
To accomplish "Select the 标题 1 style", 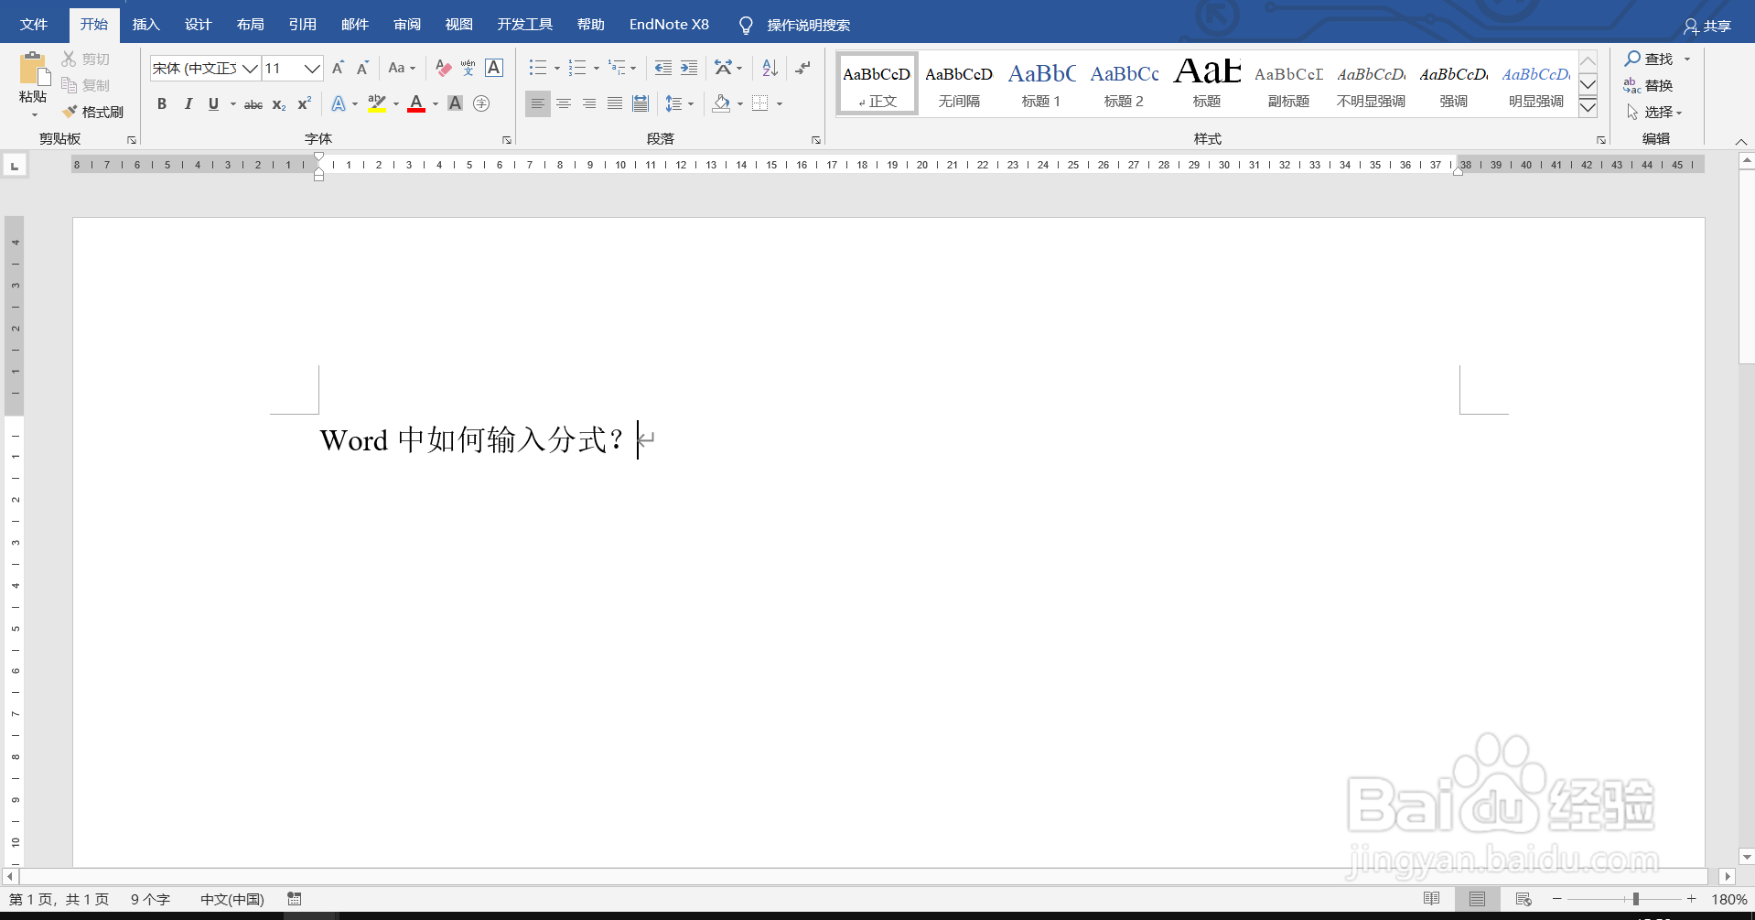I will (x=1041, y=84).
